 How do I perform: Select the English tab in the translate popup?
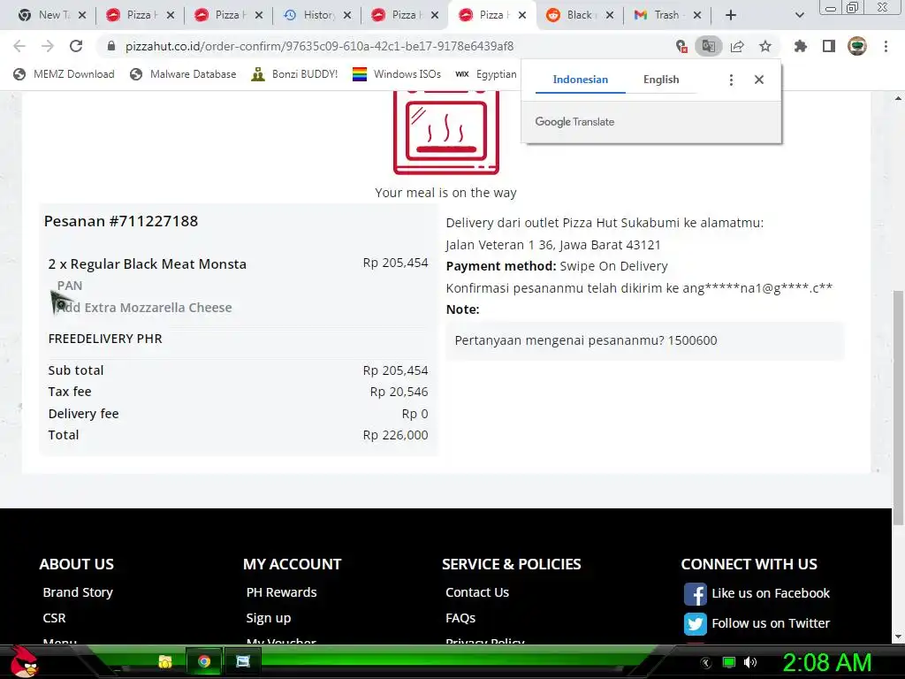point(661,80)
